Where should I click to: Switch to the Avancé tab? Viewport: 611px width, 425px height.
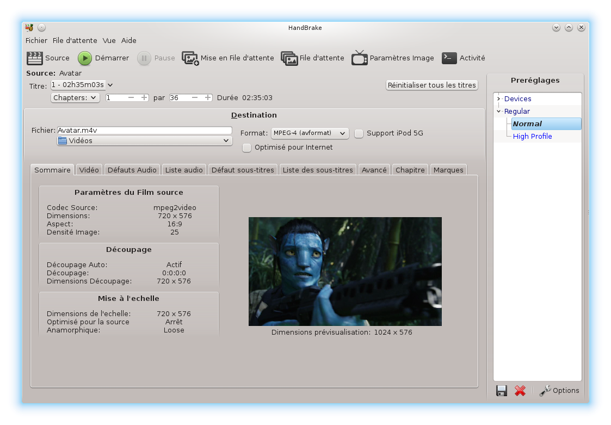(374, 170)
